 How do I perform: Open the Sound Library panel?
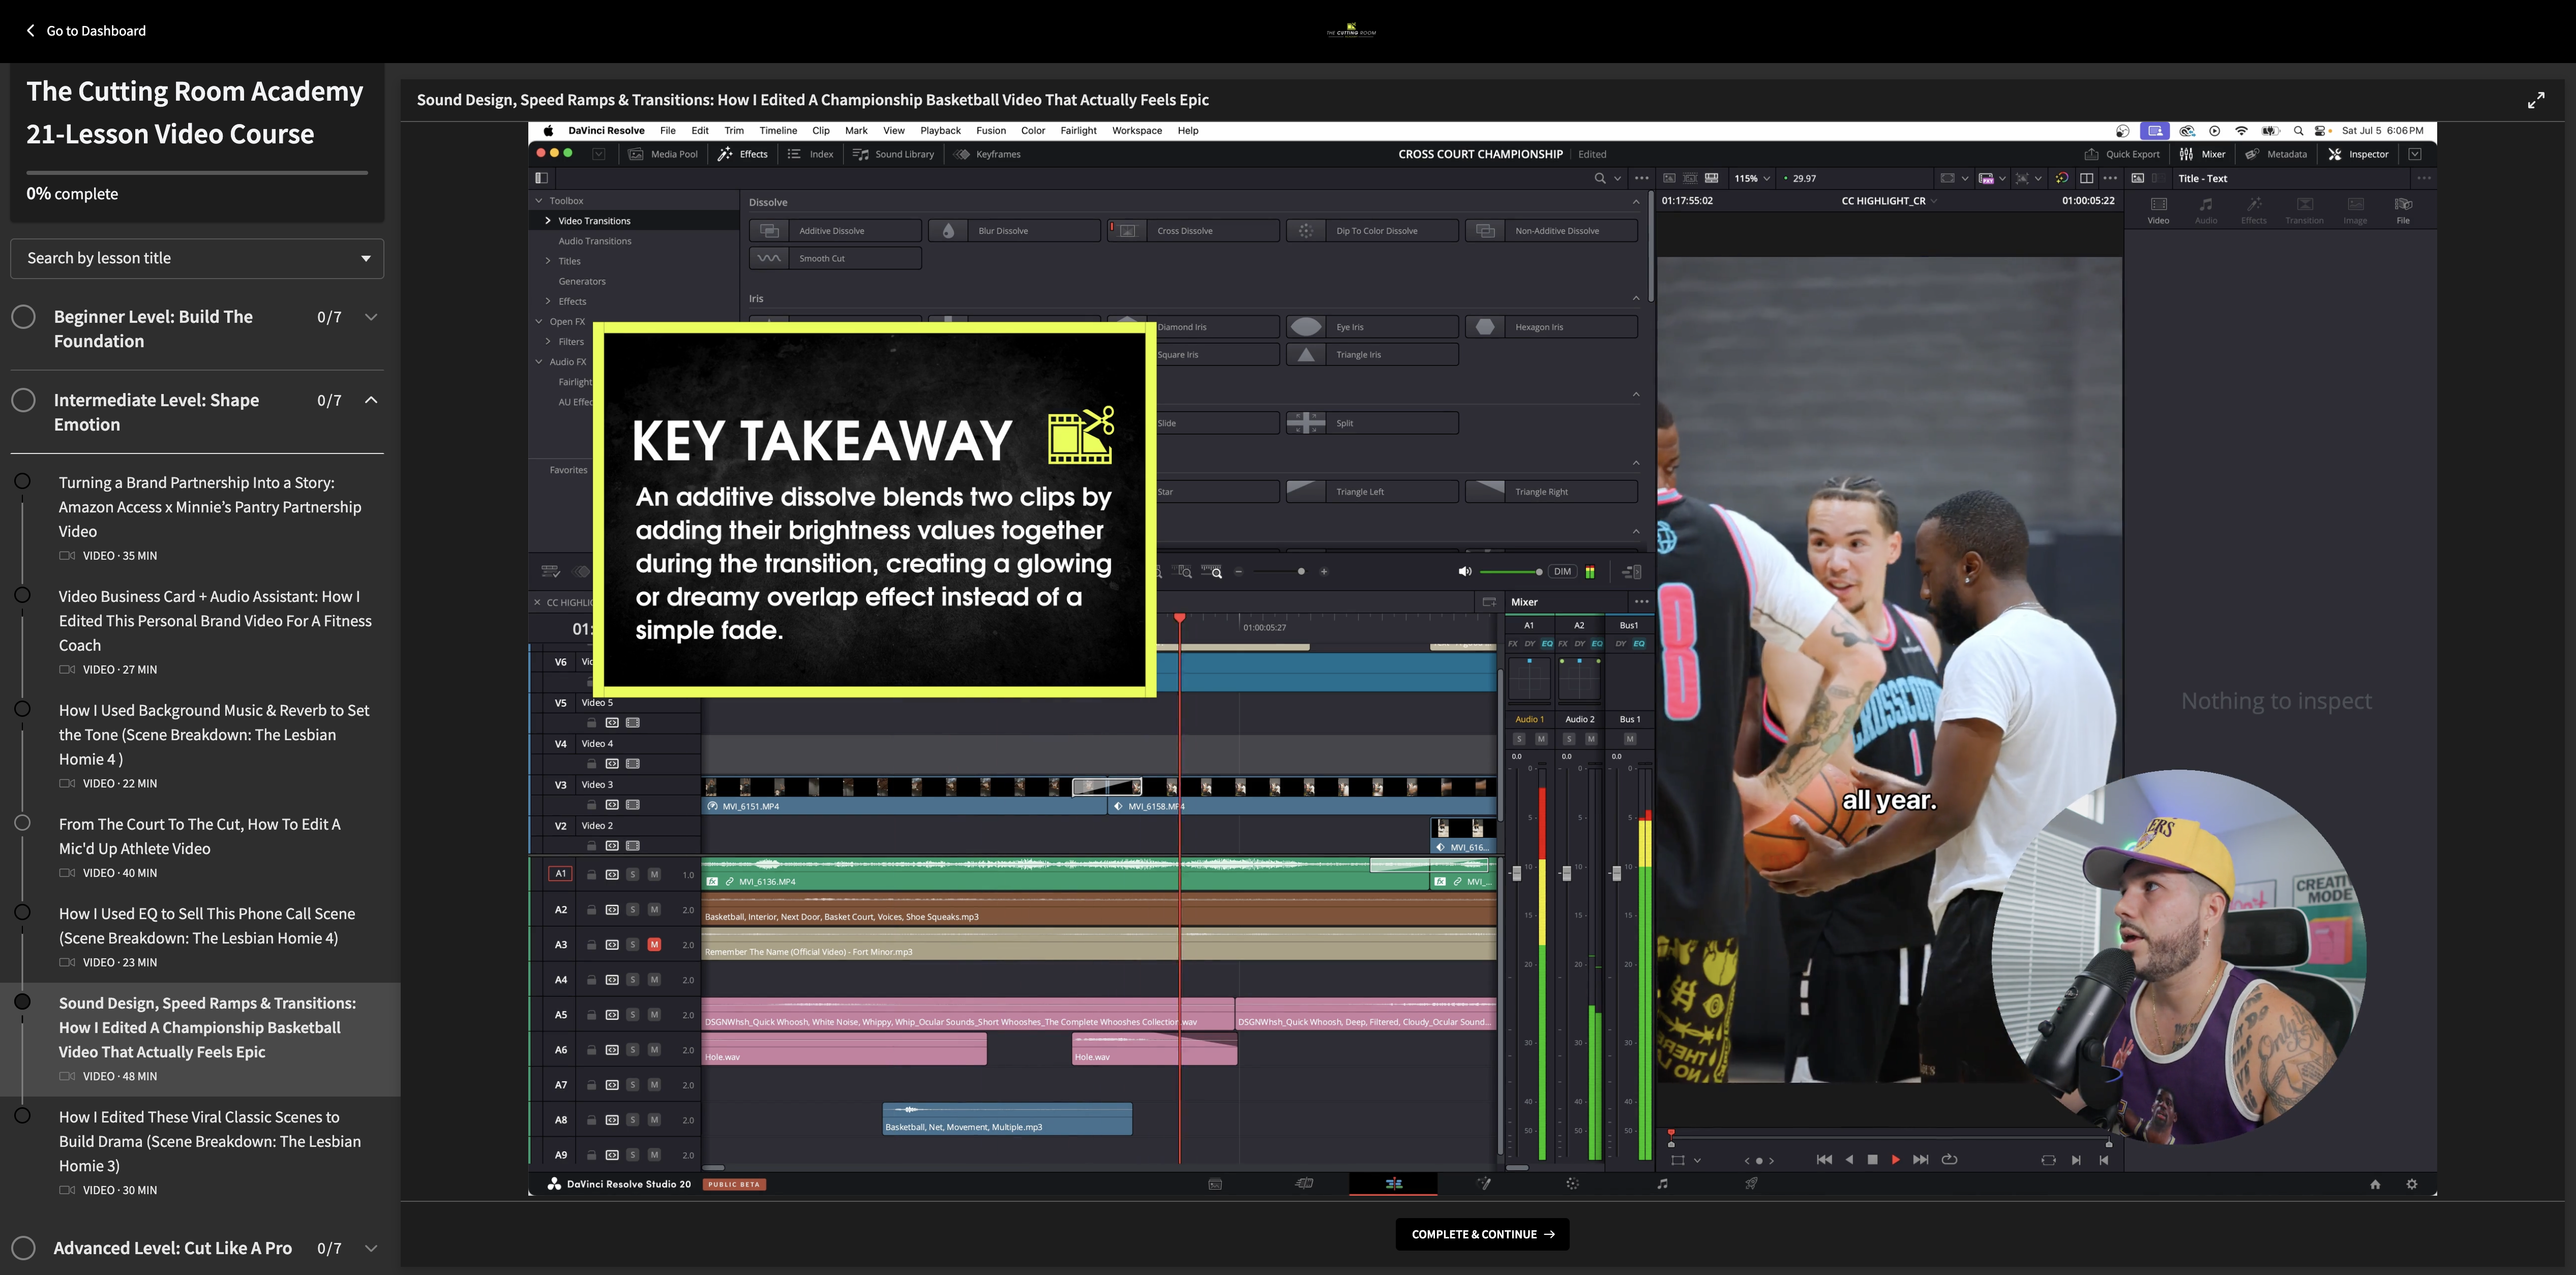click(893, 154)
